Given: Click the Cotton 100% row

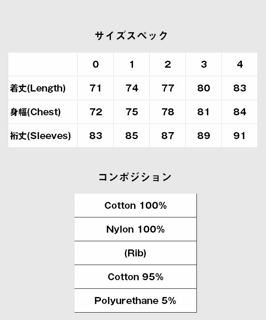Looking at the screenshot, I should pos(135,206).
